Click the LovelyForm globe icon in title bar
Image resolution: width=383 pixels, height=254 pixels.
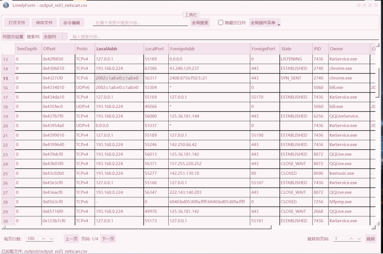click(6, 5)
